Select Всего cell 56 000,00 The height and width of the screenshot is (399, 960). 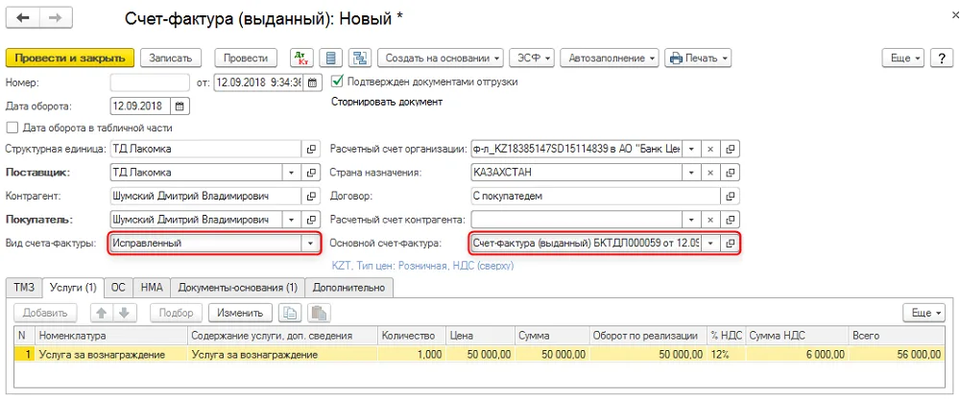click(896, 354)
